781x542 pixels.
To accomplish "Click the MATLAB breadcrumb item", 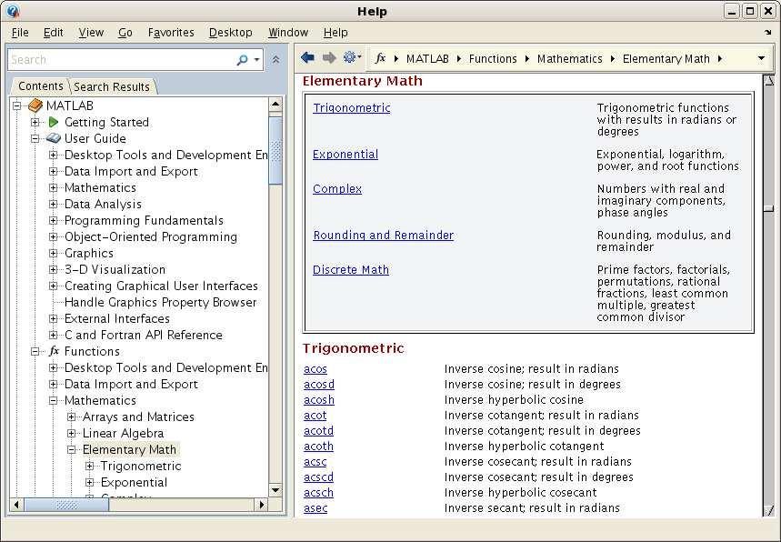I will tap(427, 59).
